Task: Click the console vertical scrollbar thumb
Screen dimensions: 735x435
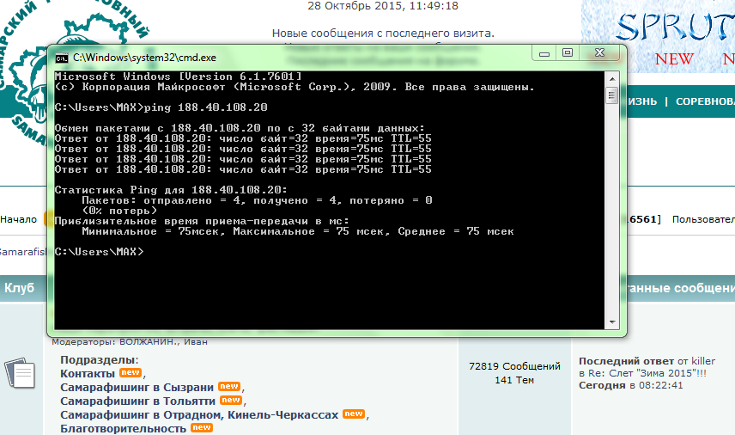Action: coord(611,95)
